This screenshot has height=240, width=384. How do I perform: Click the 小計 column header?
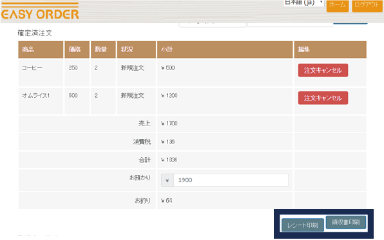click(225, 50)
